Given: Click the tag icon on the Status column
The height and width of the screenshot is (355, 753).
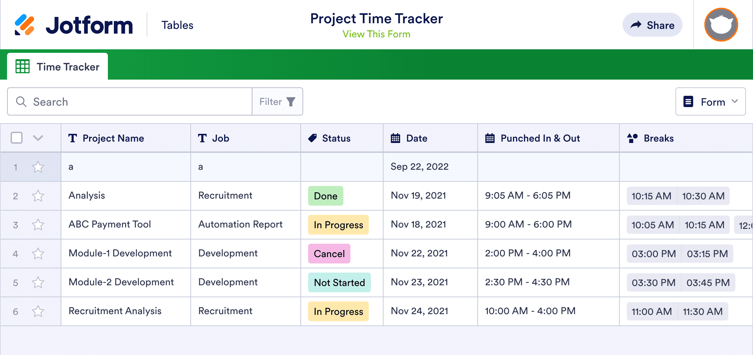Looking at the screenshot, I should 313,138.
